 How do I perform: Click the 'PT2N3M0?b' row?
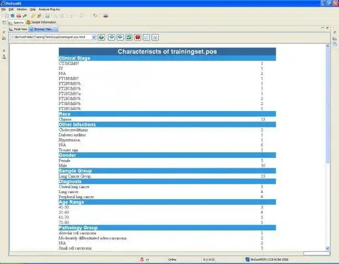coord(167,98)
